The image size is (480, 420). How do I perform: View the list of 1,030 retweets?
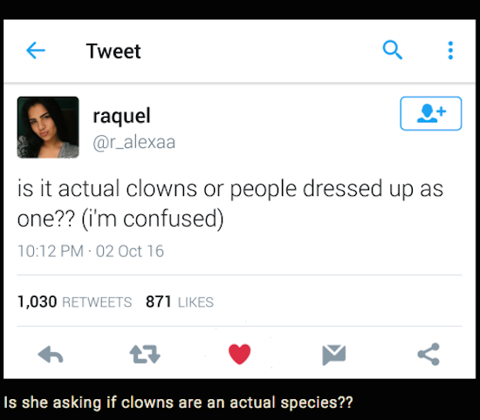tap(74, 301)
